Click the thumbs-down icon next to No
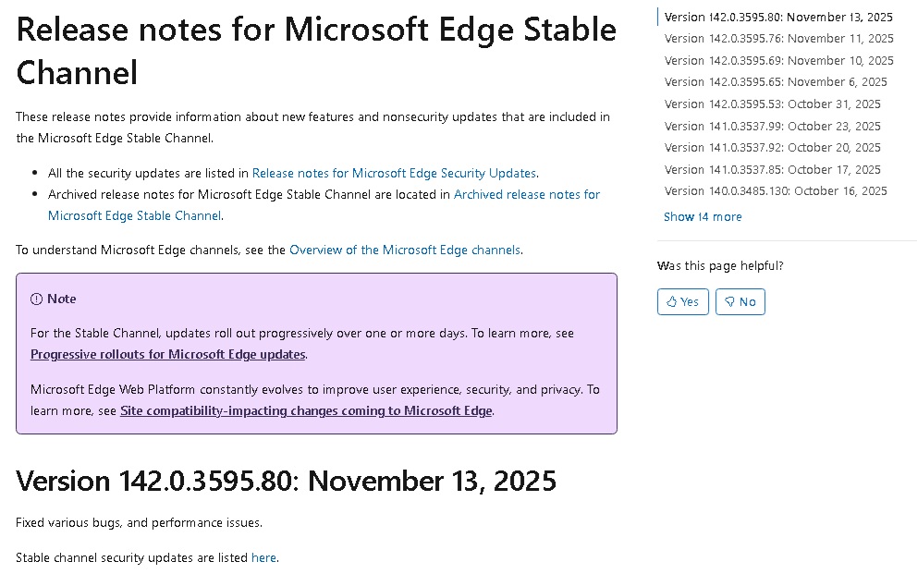 (x=731, y=301)
